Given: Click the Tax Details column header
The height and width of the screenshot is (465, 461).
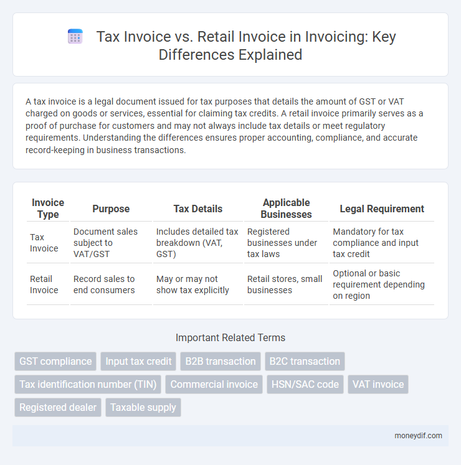Looking at the screenshot, I should 197,209.
